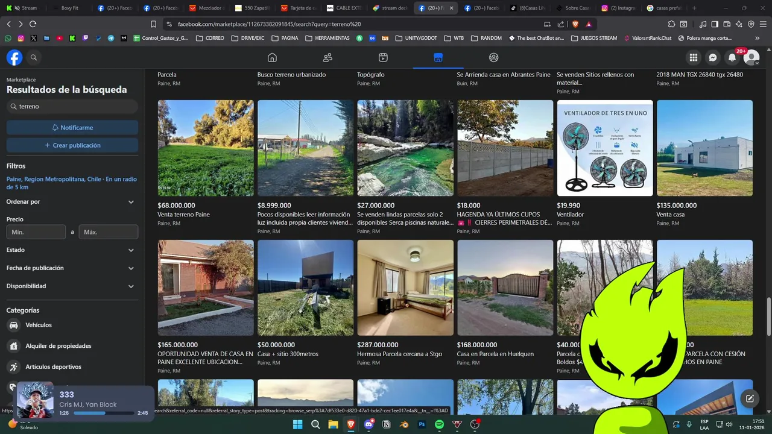Change the Paine location radius link
The height and width of the screenshot is (434, 772).
coord(72,183)
